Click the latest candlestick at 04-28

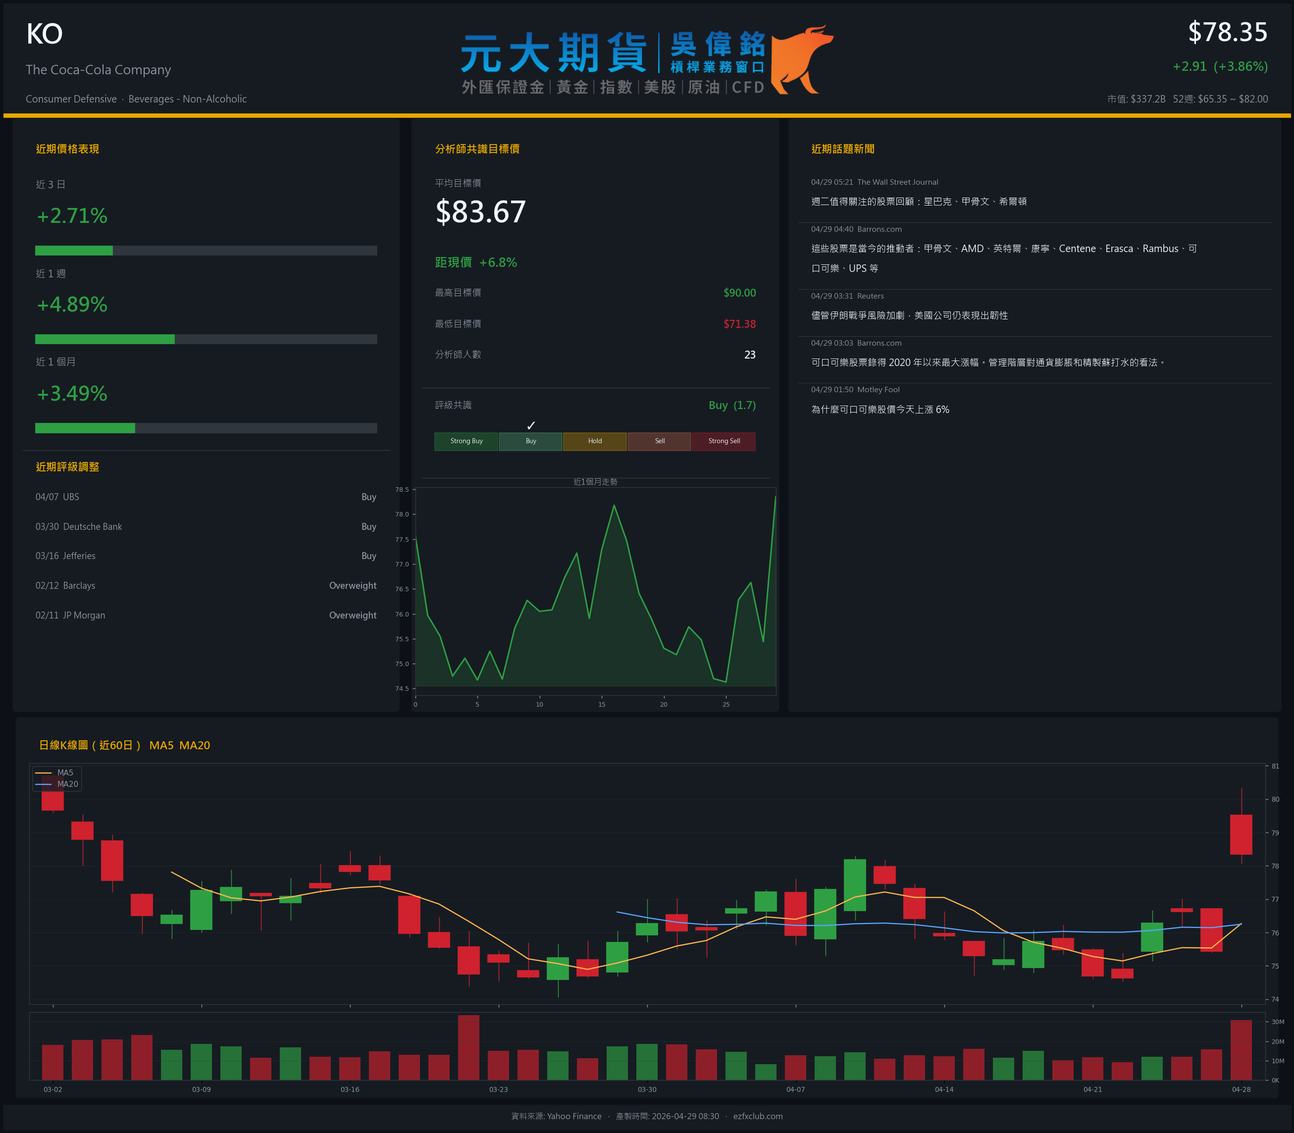(x=1240, y=834)
